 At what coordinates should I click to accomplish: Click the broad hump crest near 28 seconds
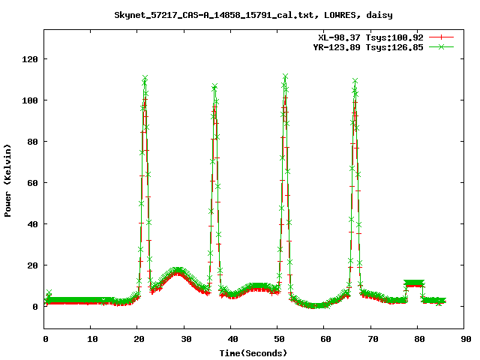pos(178,271)
